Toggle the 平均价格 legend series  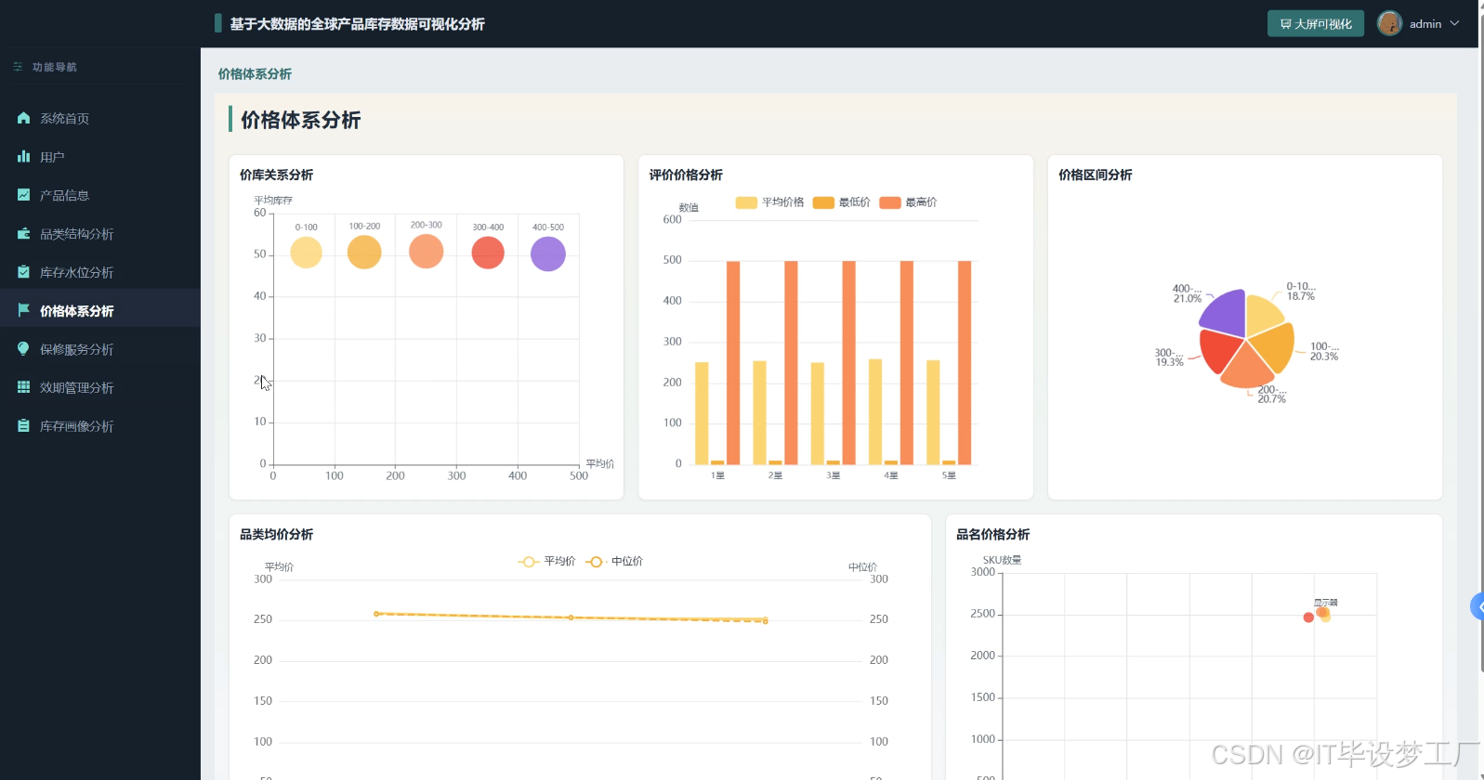click(769, 202)
